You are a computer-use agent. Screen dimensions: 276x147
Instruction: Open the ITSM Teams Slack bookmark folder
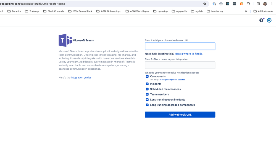[80, 11]
